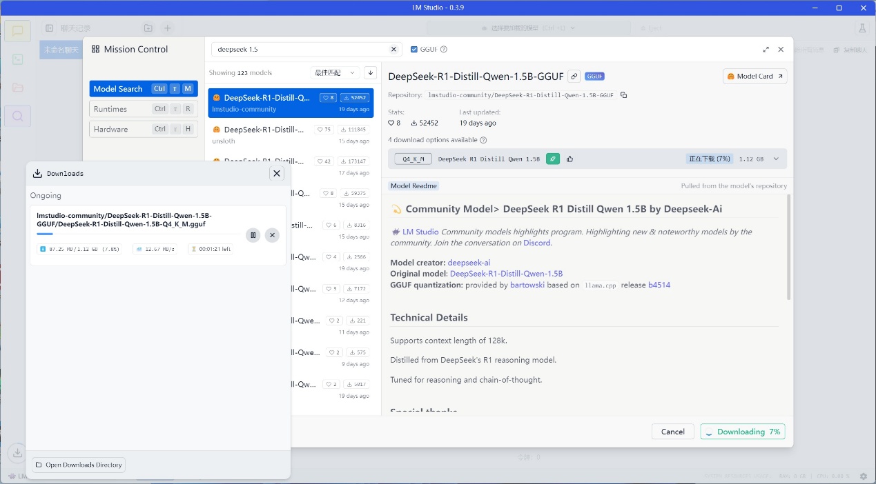Screen dimensions: 876x484
Task: Click the downloads icon at bottom-left sidebar
Action: click(x=17, y=452)
